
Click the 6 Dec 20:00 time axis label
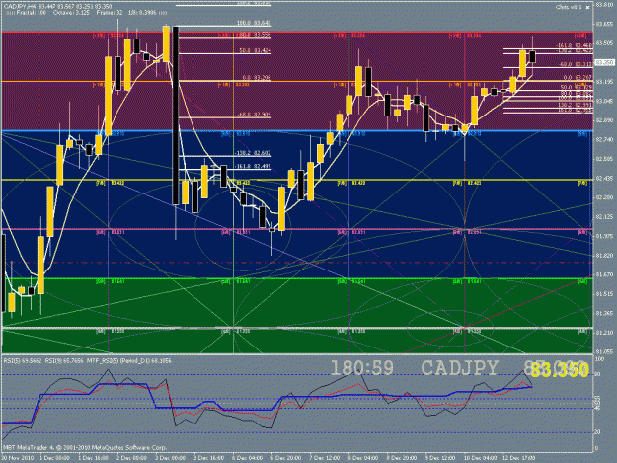pyautogui.click(x=285, y=458)
